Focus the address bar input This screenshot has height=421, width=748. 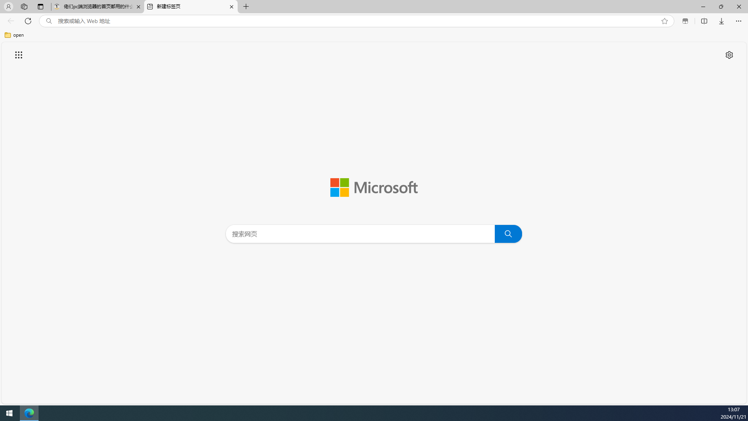[x=356, y=21]
